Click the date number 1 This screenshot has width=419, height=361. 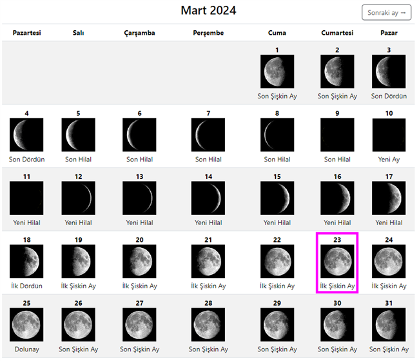click(277, 50)
